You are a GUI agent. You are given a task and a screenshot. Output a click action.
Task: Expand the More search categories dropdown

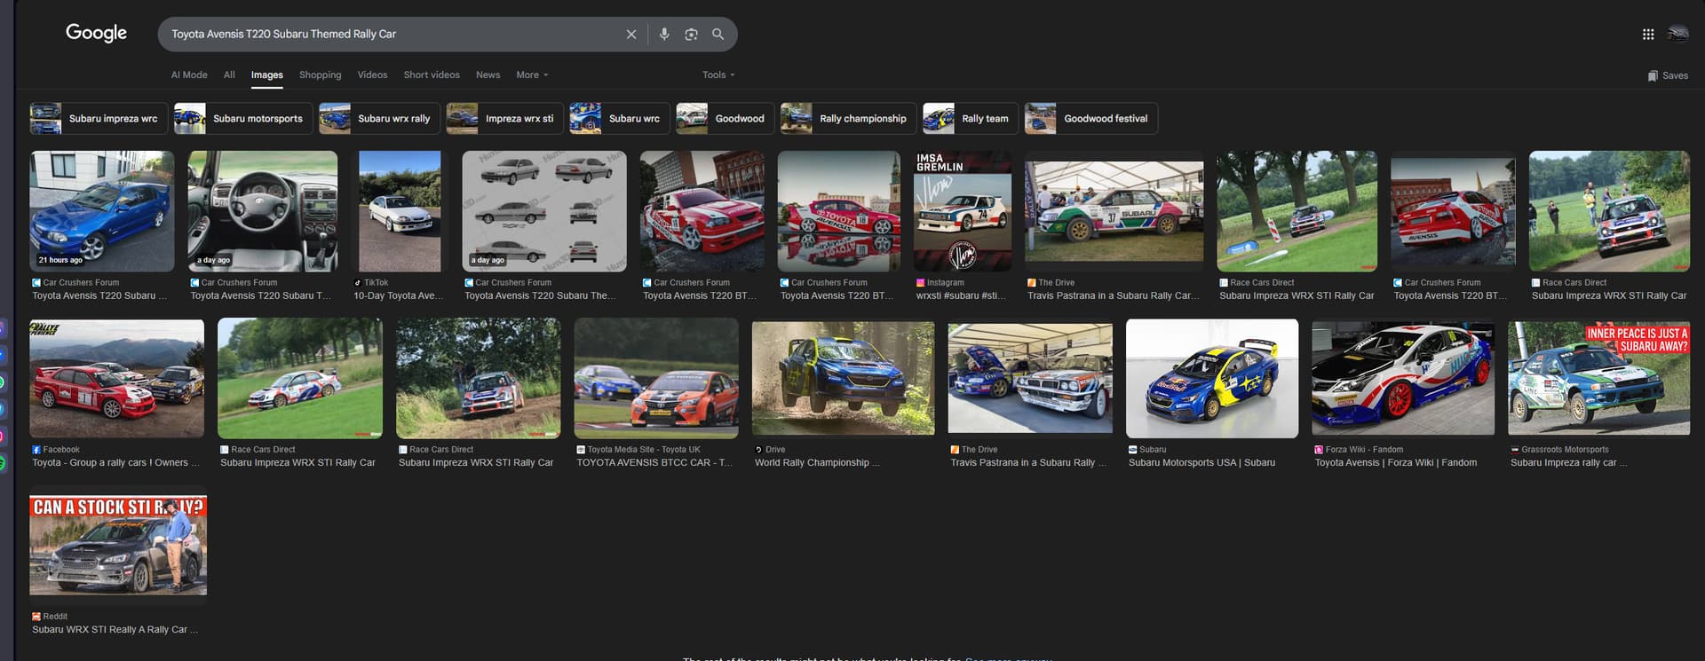(x=532, y=75)
